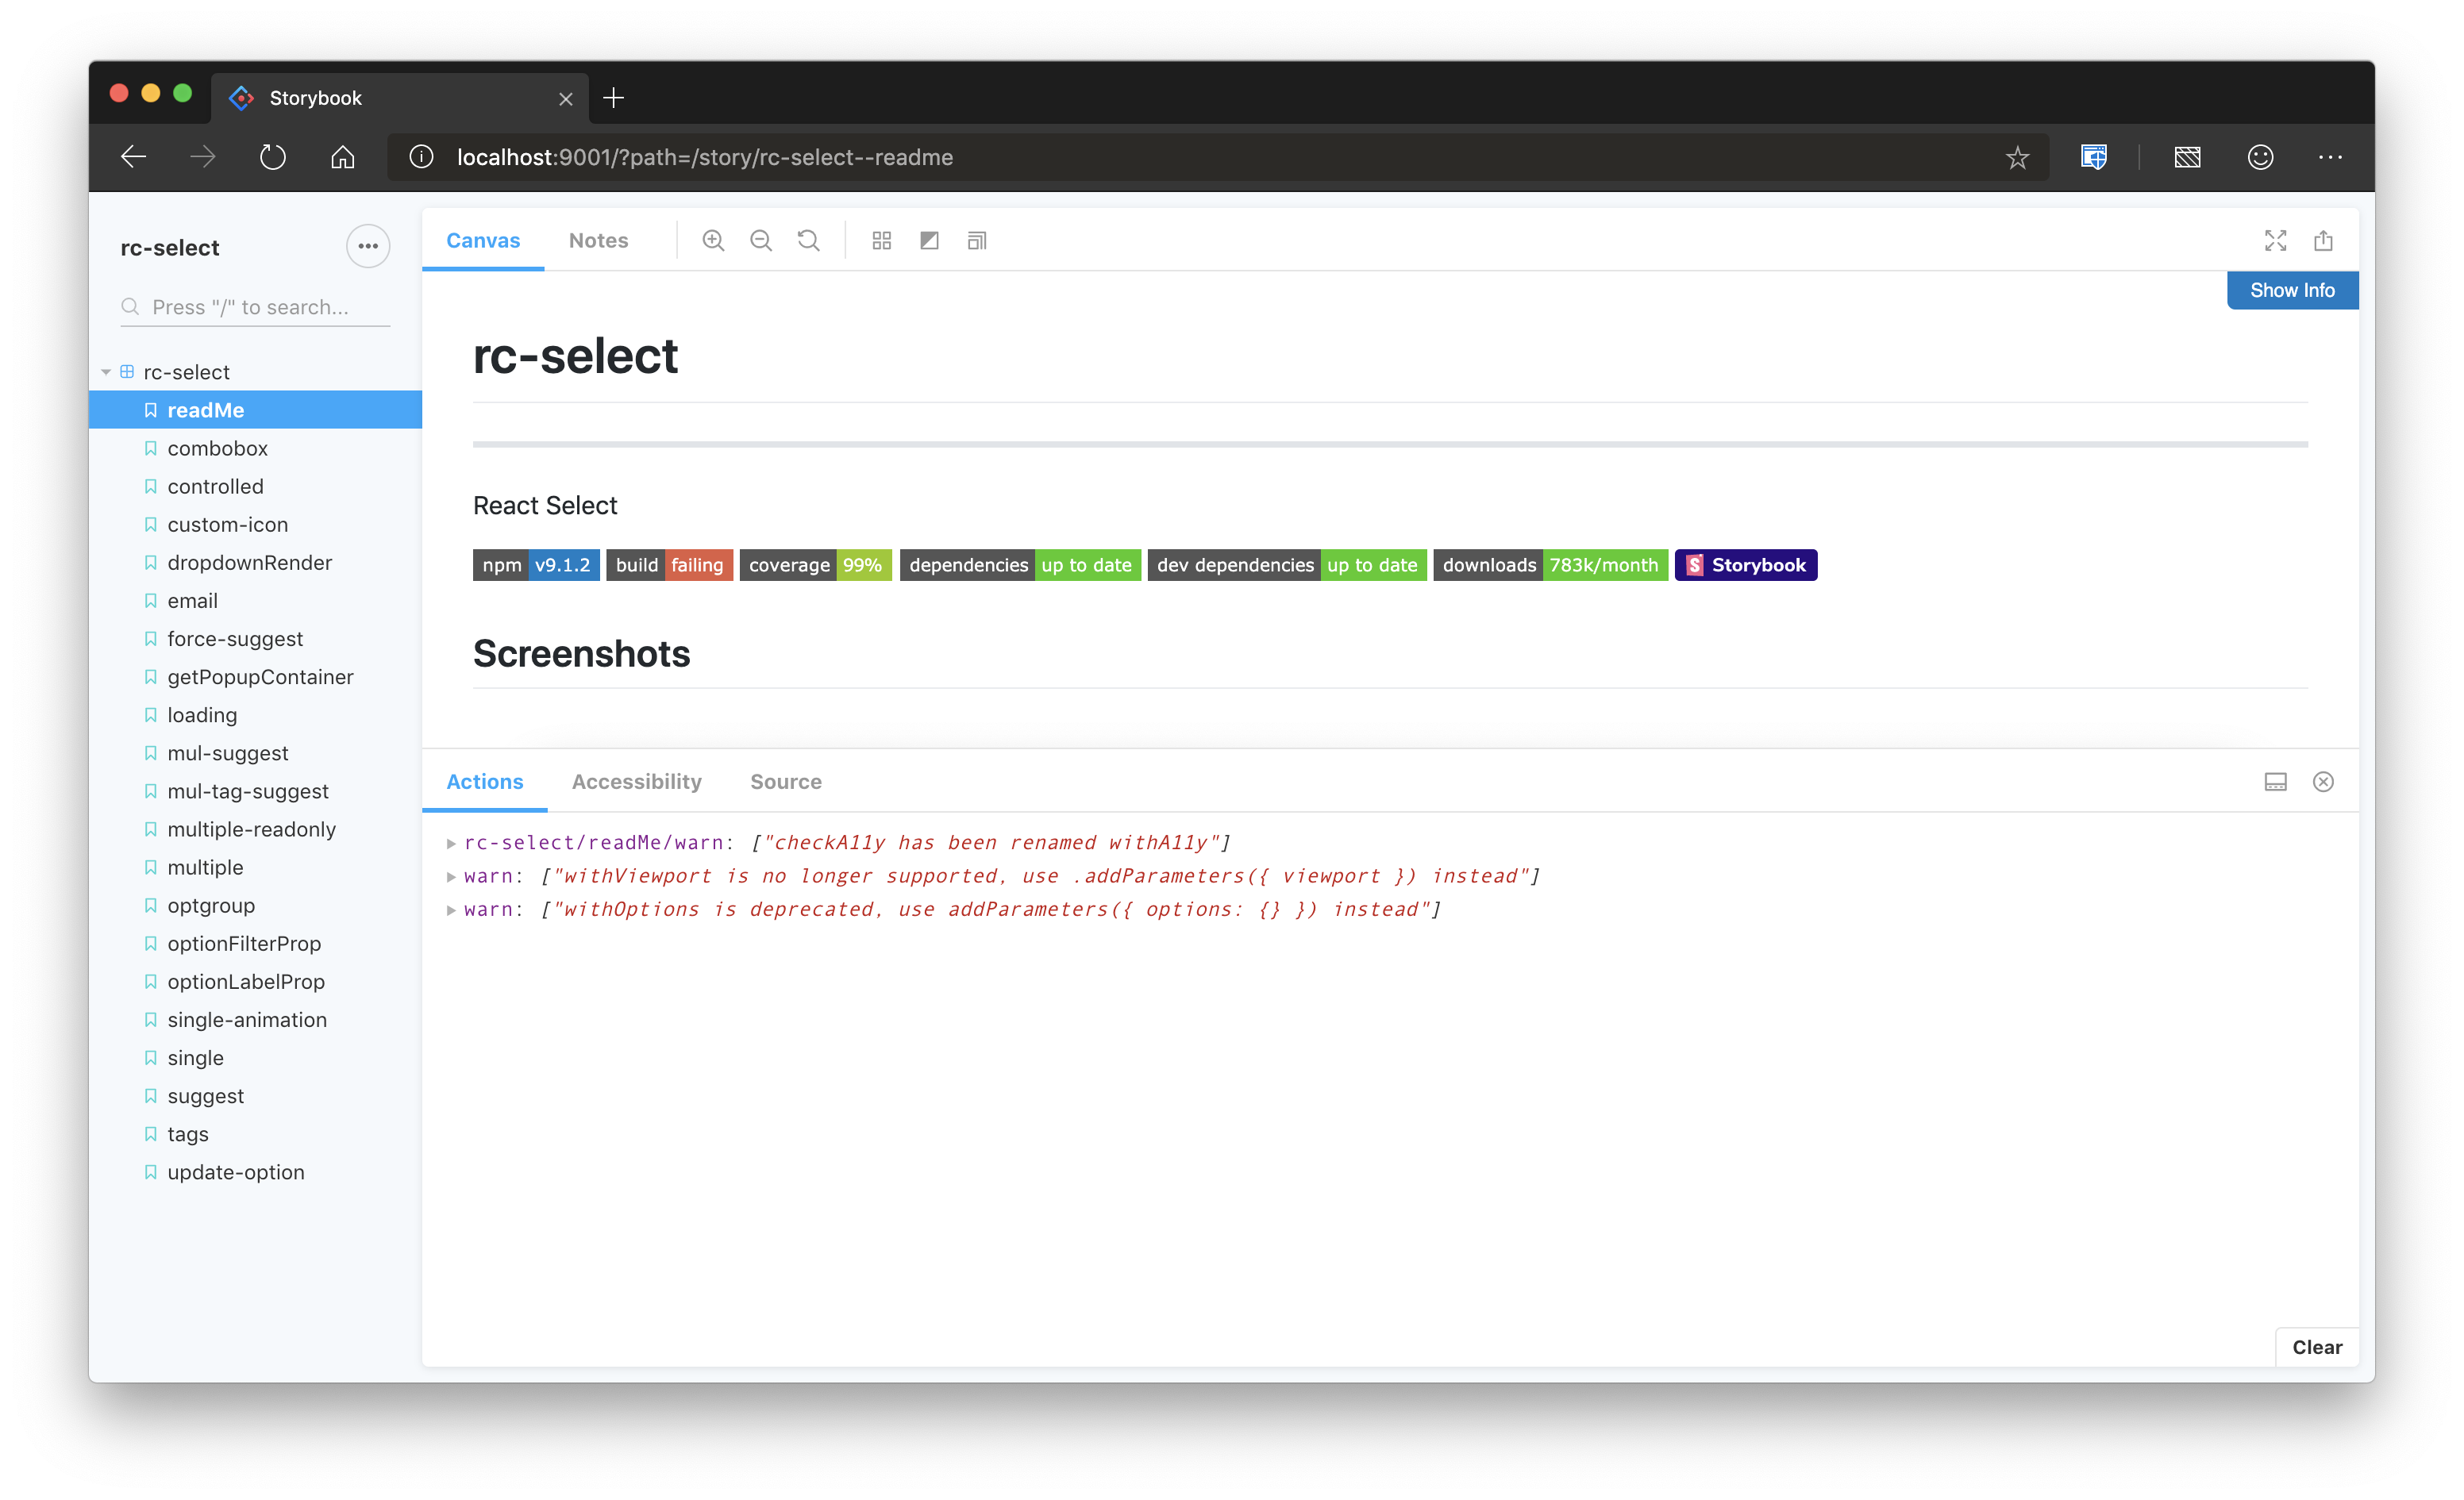Image resolution: width=2464 pixels, height=1500 pixels.
Task: Enter full screen mode via expand icon
Action: click(2275, 240)
